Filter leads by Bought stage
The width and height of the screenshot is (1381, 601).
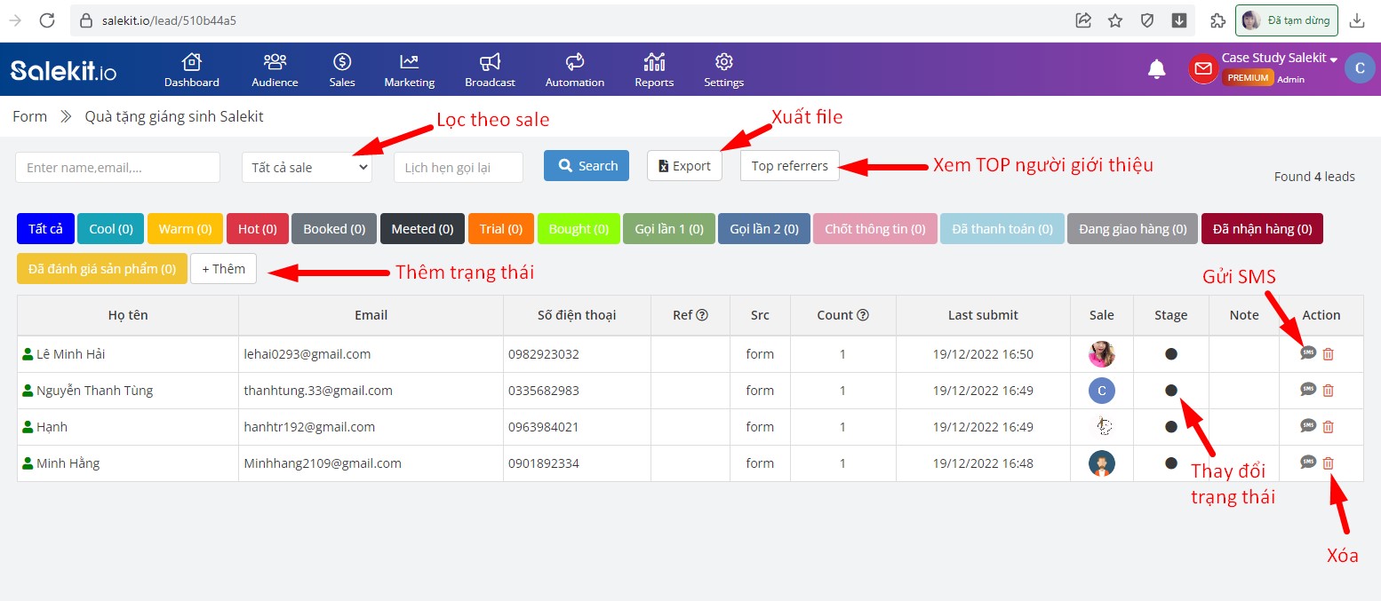[x=579, y=229]
